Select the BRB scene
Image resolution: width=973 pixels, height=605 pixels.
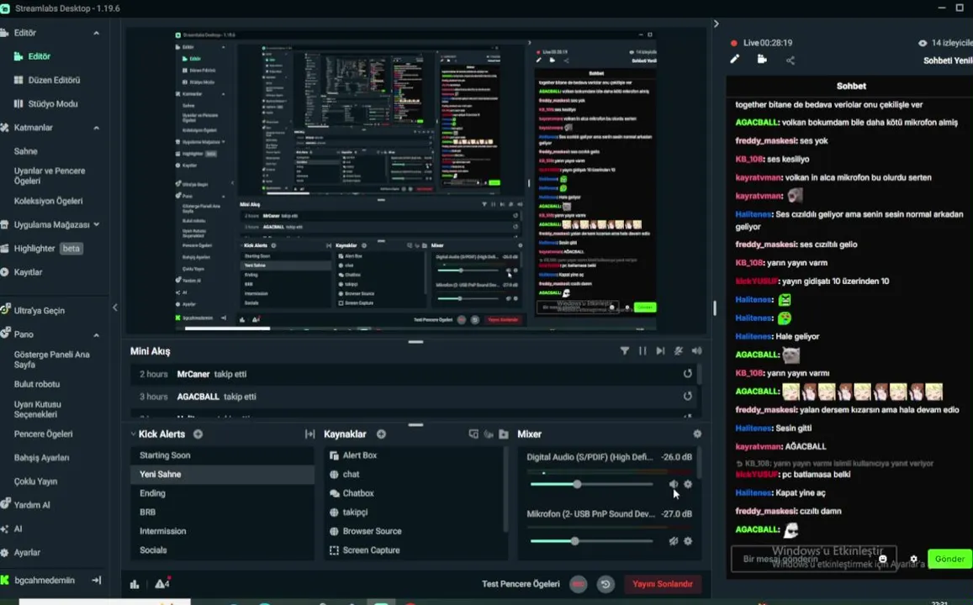(222, 512)
